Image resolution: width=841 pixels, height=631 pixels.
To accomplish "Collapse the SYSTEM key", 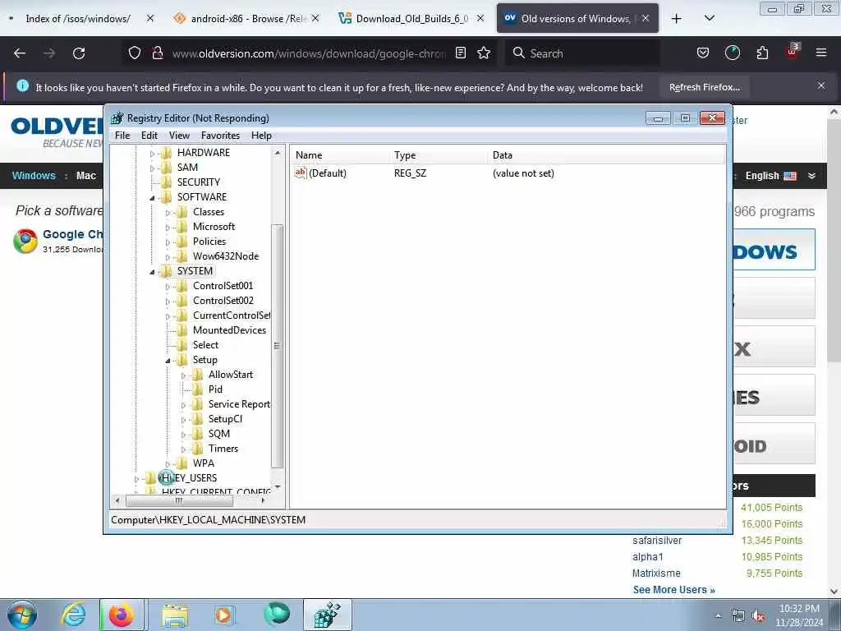I will 152,272.
